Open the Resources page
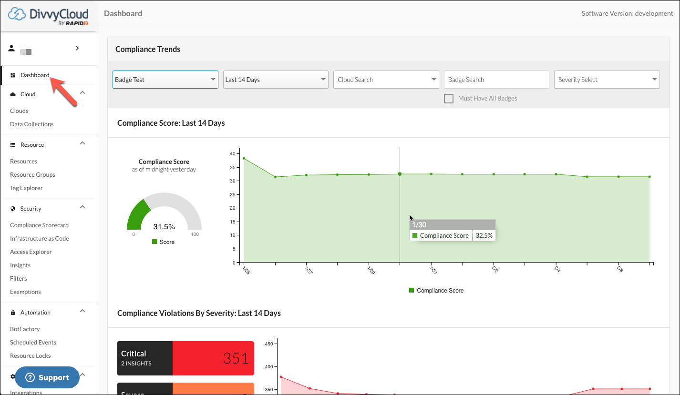The height and width of the screenshot is (395, 680). coord(23,161)
